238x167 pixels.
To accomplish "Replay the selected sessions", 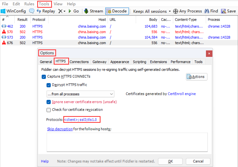I will (46, 11).
